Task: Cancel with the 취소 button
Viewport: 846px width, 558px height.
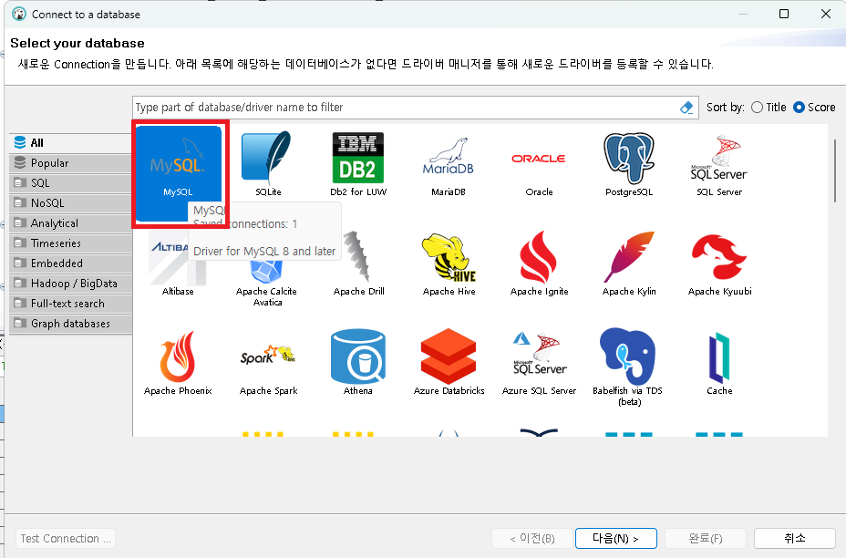Action: point(795,538)
